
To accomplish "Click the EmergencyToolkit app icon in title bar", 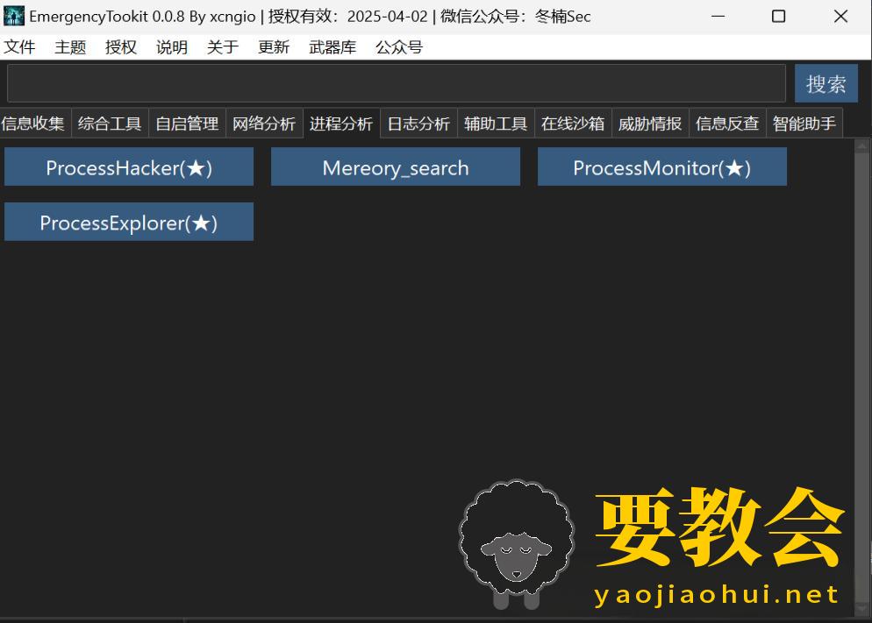I will coord(14,16).
